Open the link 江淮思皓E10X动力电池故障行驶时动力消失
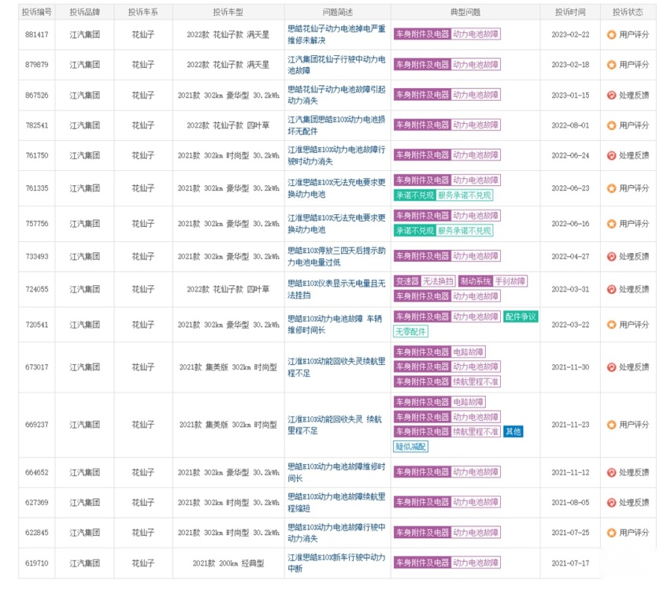Image resolution: width=671 pixels, height=591 pixels. 336,155
